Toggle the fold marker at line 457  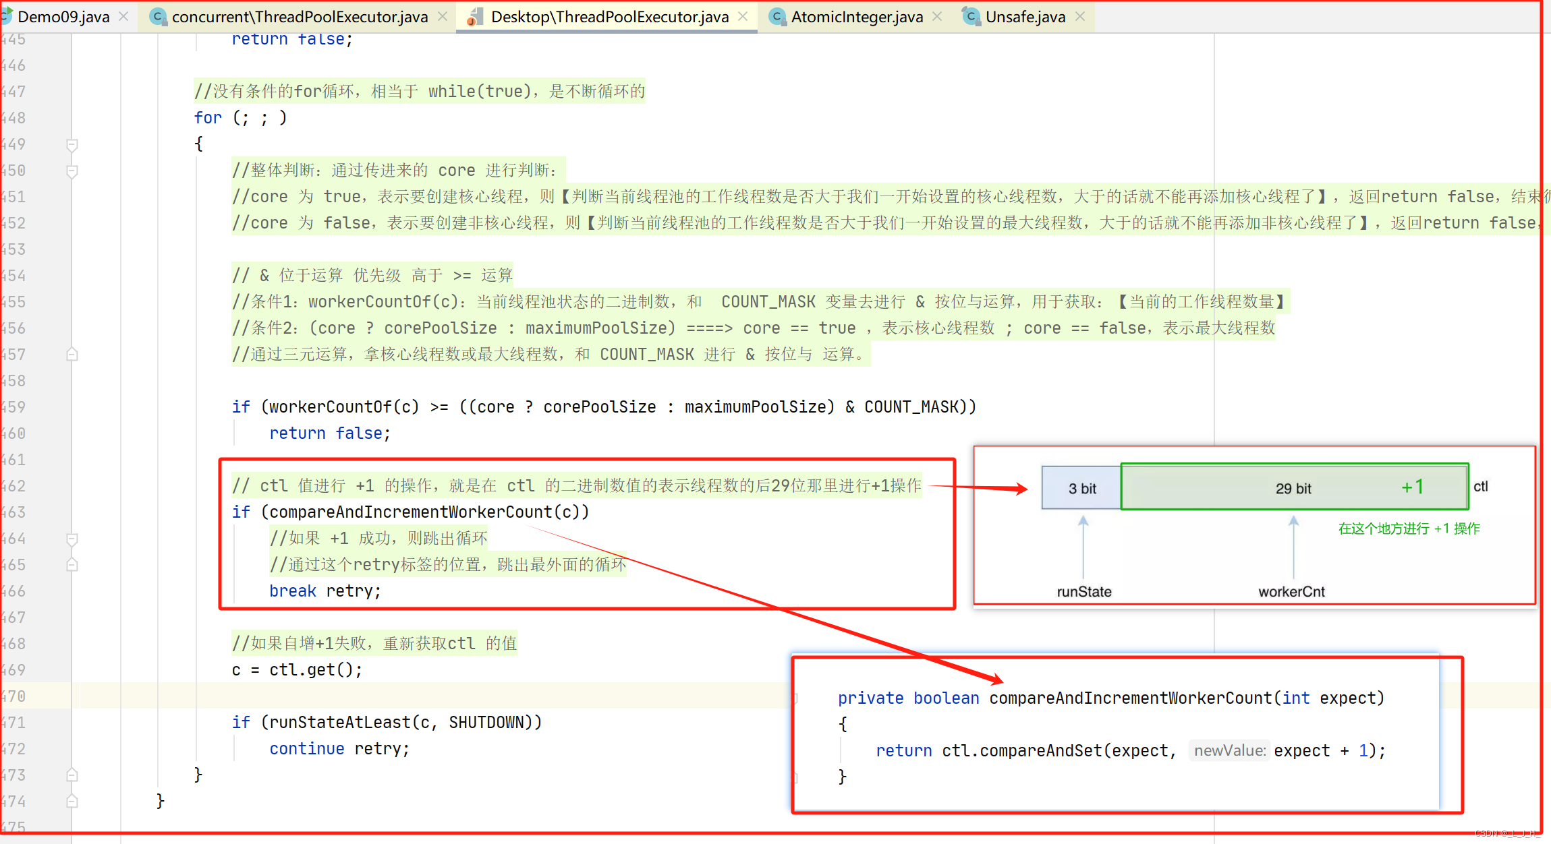[x=72, y=355]
